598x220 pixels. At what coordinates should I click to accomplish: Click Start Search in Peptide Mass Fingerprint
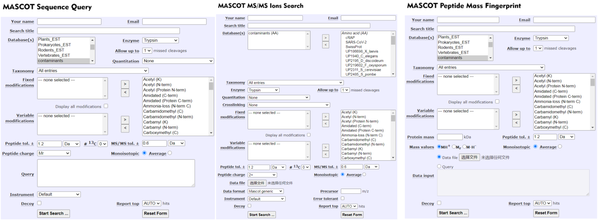(x=453, y=213)
